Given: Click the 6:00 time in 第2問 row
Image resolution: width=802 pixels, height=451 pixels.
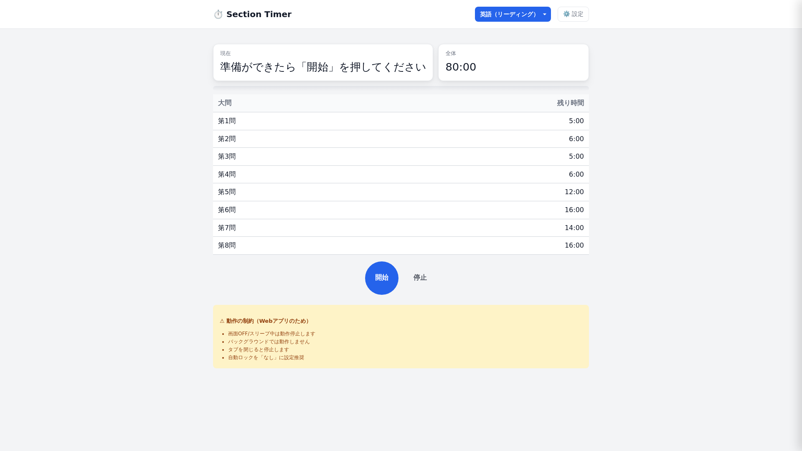Looking at the screenshot, I should tap(576, 139).
